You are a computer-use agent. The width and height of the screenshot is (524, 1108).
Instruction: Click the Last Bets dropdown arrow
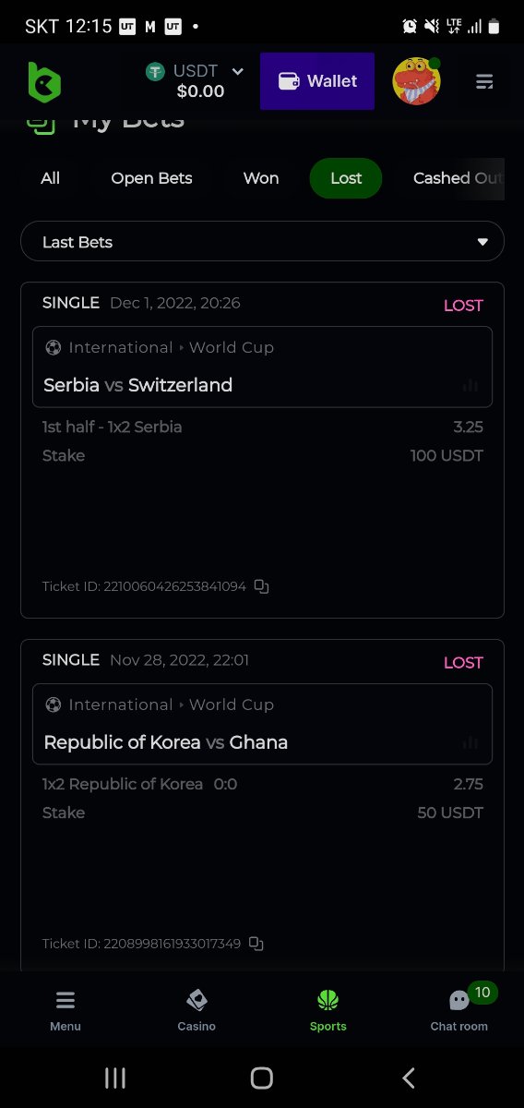click(x=482, y=242)
